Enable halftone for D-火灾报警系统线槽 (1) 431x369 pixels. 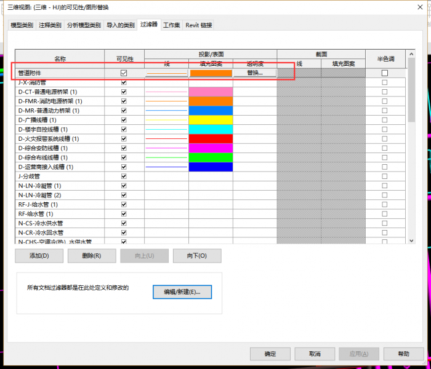point(385,139)
